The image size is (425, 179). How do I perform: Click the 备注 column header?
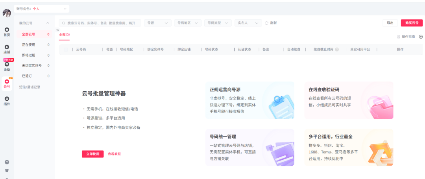coord(266,50)
